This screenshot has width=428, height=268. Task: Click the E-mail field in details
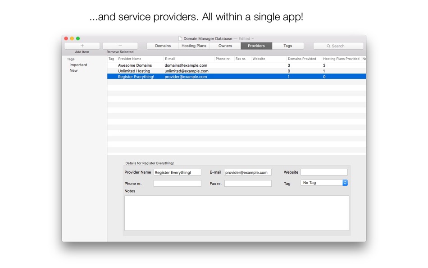(248, 172)
